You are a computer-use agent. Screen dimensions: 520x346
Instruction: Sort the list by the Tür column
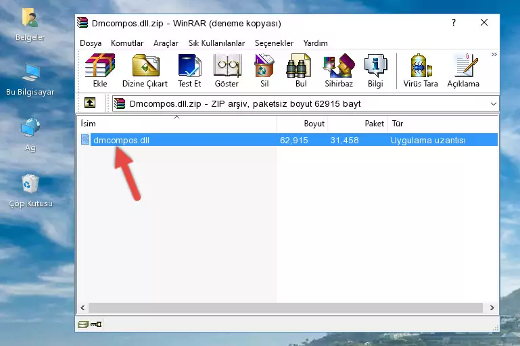point(442,124)
